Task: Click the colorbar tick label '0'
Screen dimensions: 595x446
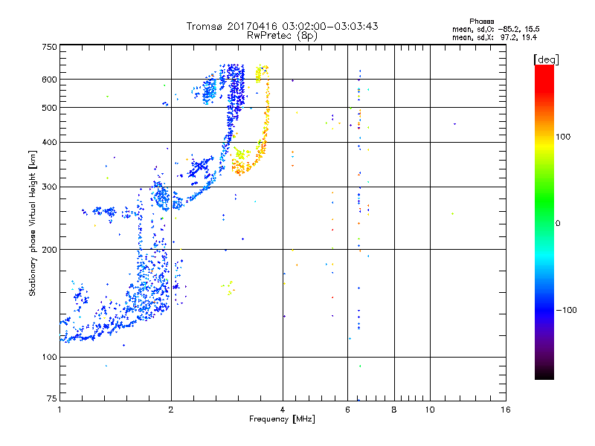Action: pyautogui.click(x=558, y=224)
